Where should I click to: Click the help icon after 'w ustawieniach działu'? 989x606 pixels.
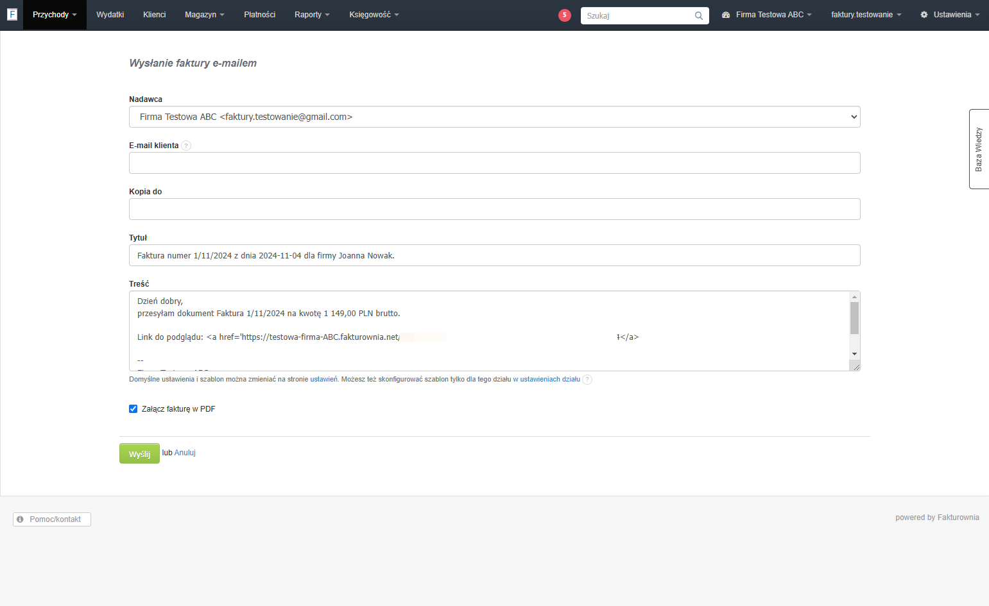587,380
